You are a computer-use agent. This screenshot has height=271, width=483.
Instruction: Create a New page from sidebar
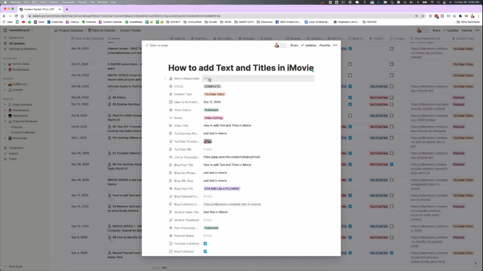tap(16, 266)
